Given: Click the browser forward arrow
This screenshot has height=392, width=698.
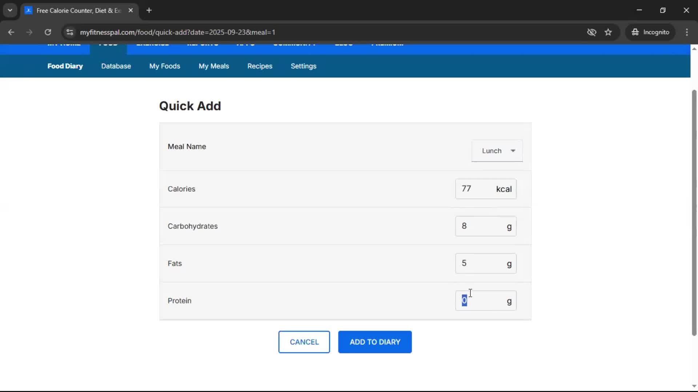Looking at the screenshot, I should [x=29, y=32].
